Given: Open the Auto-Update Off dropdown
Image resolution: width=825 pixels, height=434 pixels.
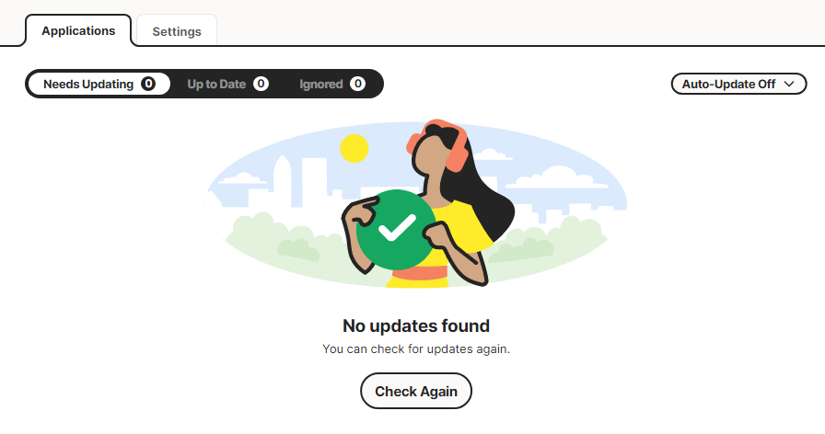Looking at the screenshot, I should 738,84.
